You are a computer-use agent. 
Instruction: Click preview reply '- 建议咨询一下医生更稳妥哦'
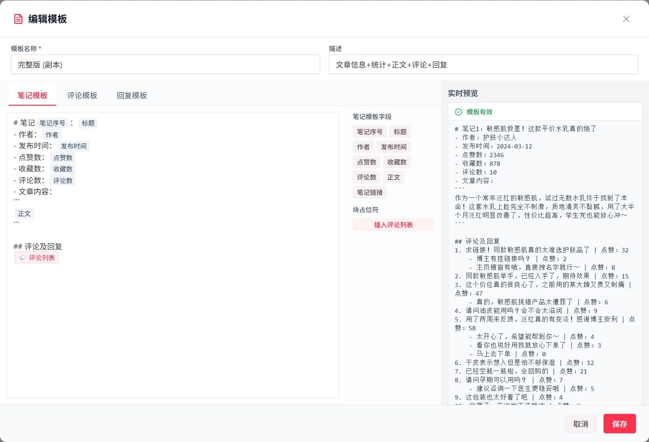514,388
